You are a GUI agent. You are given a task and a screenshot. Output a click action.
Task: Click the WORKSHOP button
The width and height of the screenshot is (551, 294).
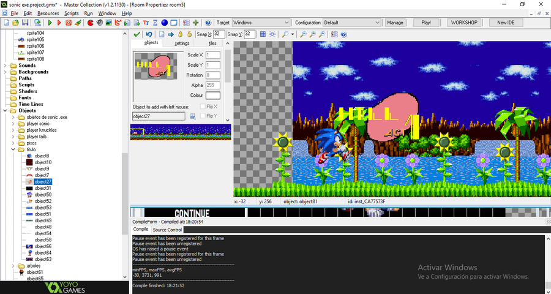(x=464, y=23)
